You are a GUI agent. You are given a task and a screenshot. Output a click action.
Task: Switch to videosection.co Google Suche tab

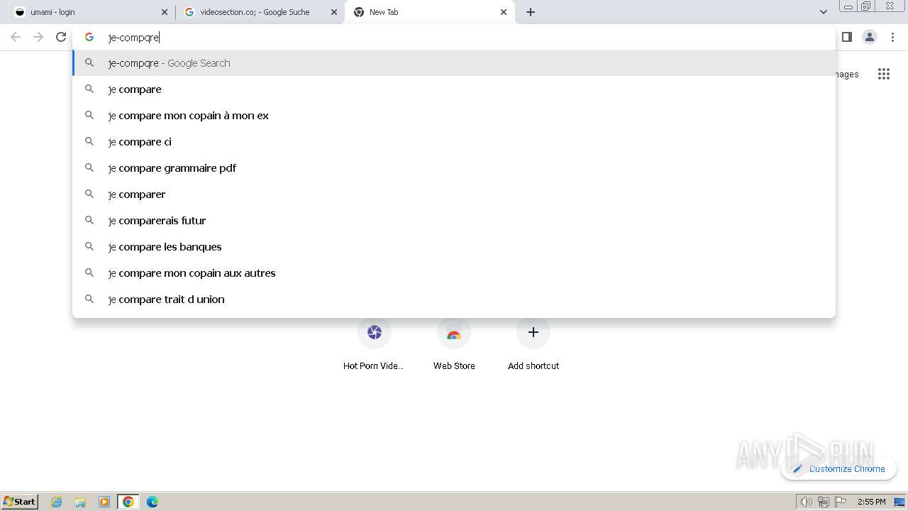pyautogui.click(x=260, y=12)
